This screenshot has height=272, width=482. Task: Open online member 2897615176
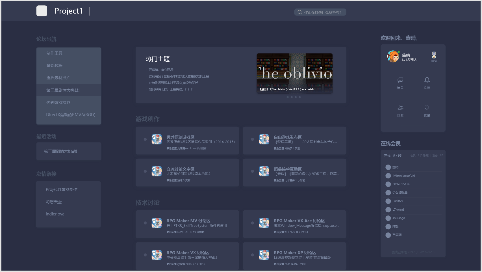coord(401,184)
